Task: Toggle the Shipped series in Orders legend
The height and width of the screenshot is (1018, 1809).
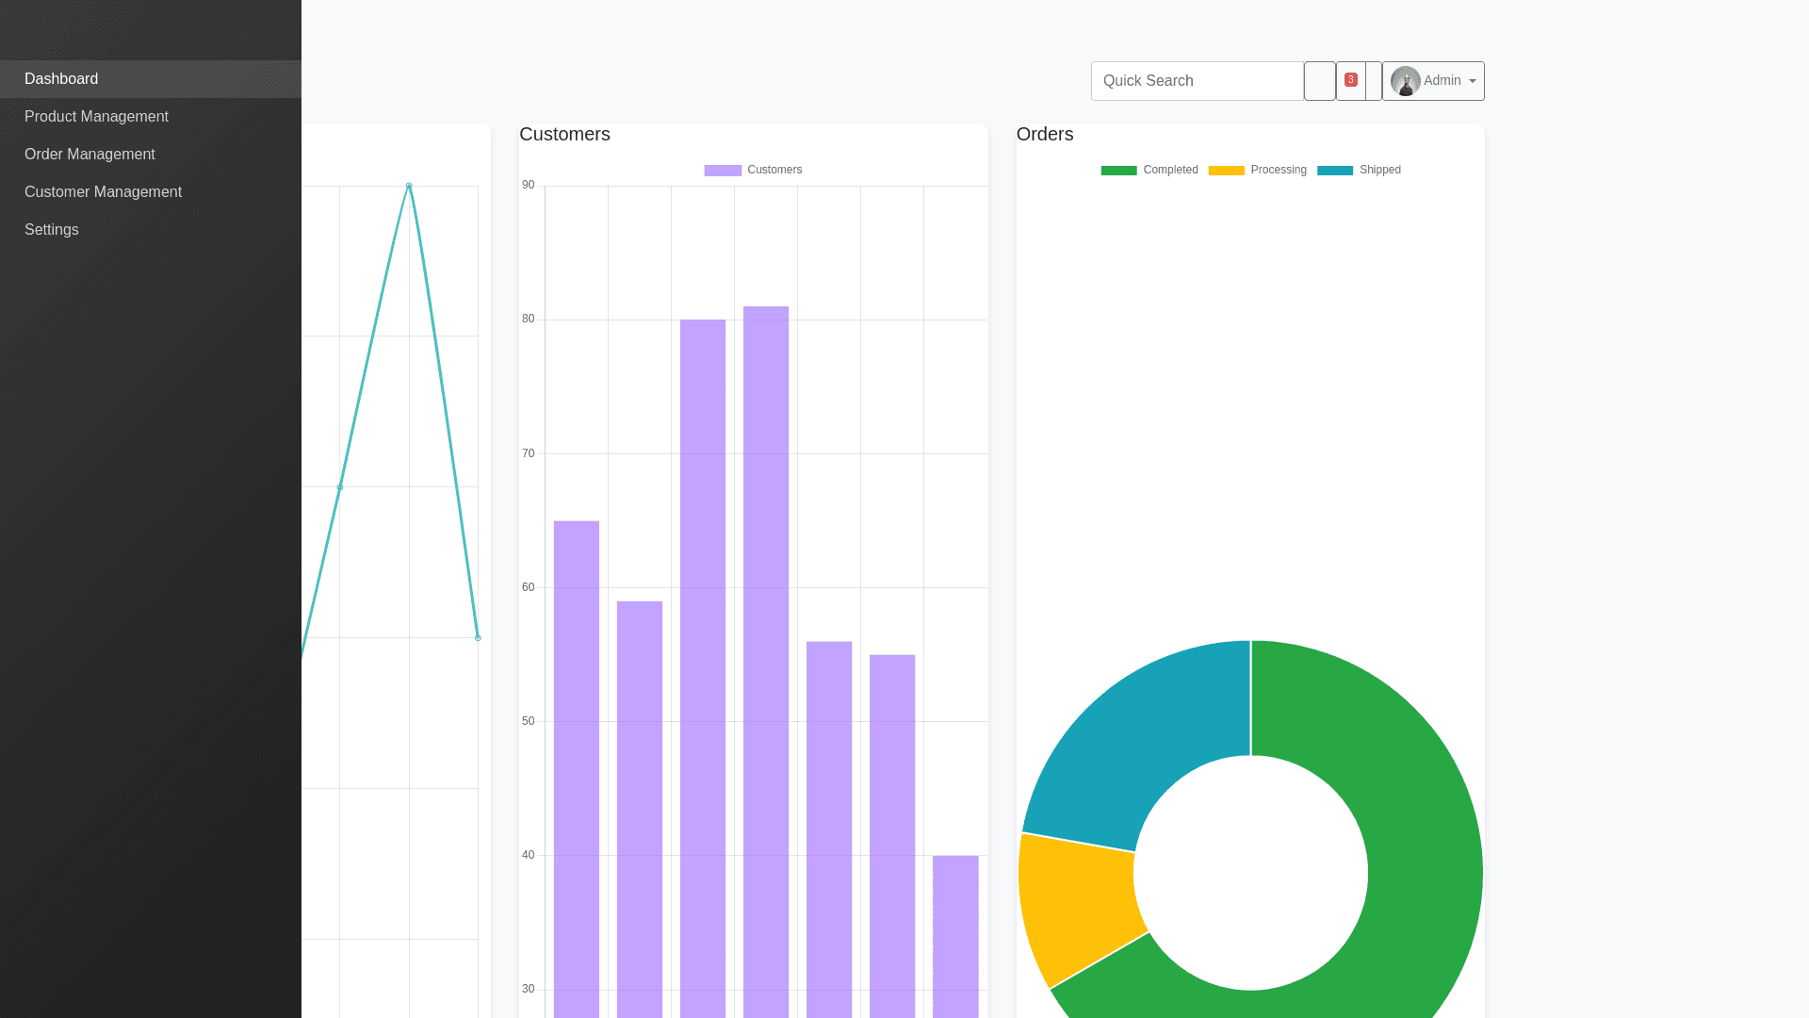Action: (1334, 171)
